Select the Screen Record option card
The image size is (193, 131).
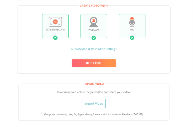coord(55,26)
